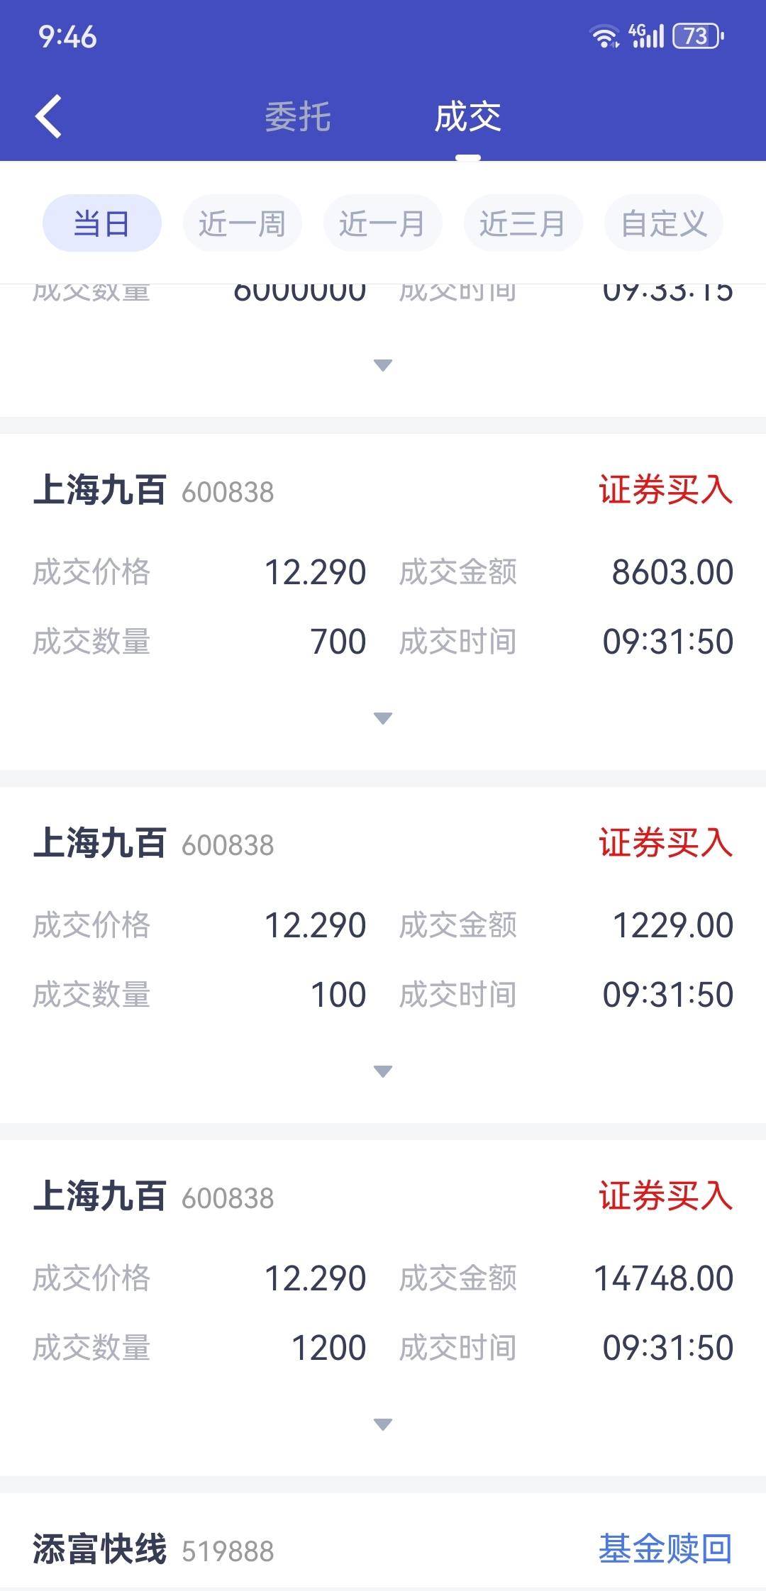The height and width of the screenshot is (1591, 766).
Task: Tap the battery 73 indicator icon
Action: (699, 35)
